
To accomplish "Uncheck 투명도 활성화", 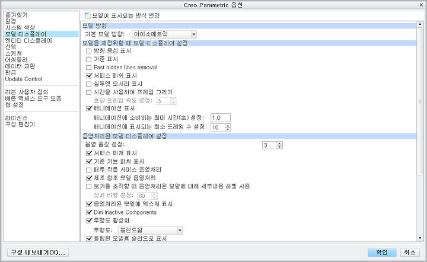I will [88, 221].
